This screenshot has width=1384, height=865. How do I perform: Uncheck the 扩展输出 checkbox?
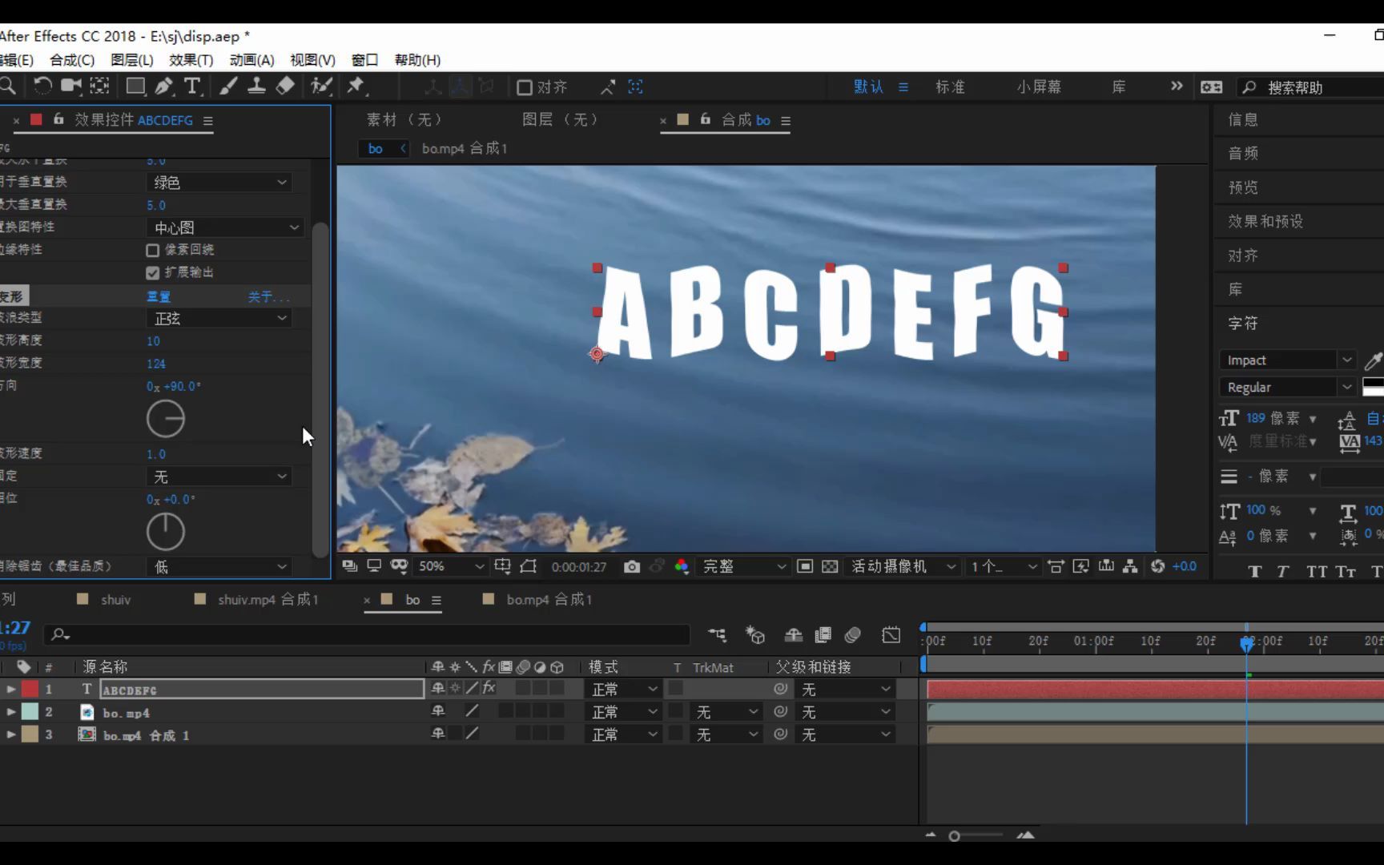pos(153,273)
